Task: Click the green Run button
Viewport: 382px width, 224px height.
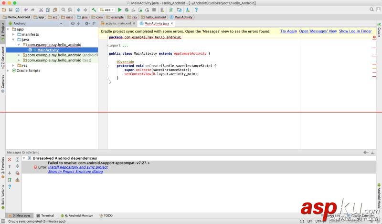Action: coord(120,10)
